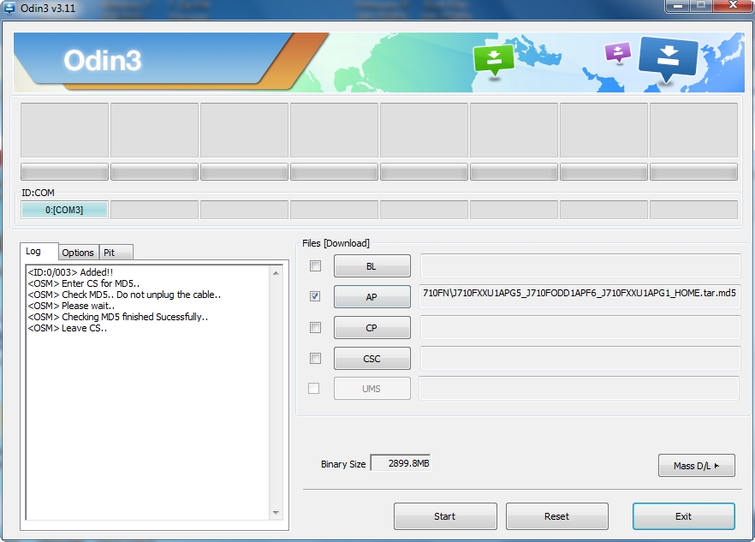Close the Odin3 window
Screen dimensions: 755x542
pyautogui.click(x=733, y=5)
